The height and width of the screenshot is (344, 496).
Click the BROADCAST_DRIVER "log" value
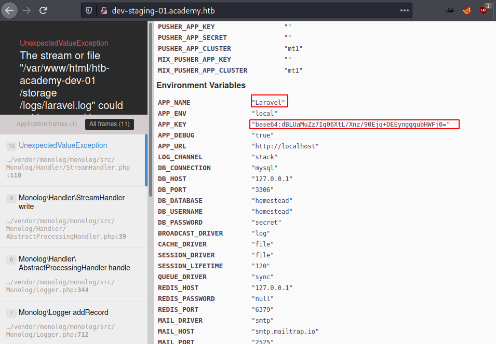[x=261, y=233]
